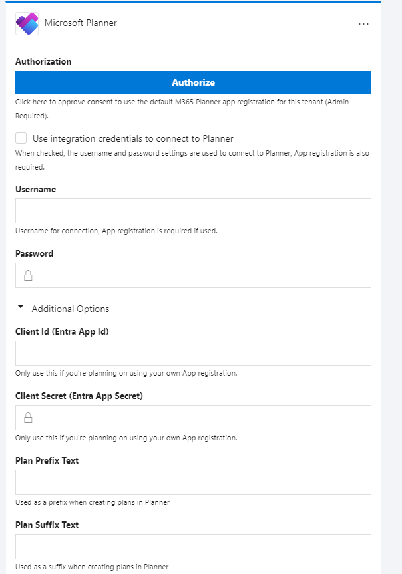This screenshot has width=402, height=574.
Task: Collapse Additional Options using the triangle arrow
Action: tap(21, 307)
